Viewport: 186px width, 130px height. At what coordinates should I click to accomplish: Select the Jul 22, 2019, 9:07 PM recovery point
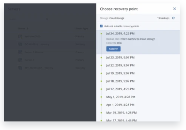(x=120, y=65)
